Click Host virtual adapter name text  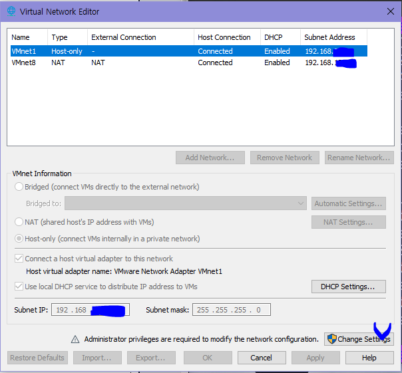[x=124, y=271]
